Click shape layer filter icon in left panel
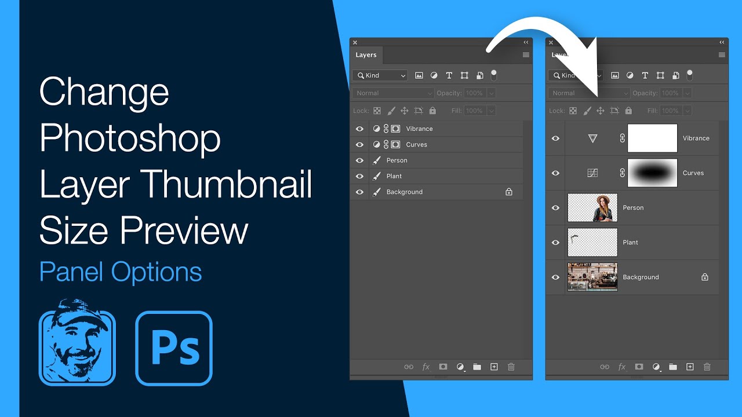The width and height of the screenshot is (742, 417). pyautogui.click(x=464, y=75)
